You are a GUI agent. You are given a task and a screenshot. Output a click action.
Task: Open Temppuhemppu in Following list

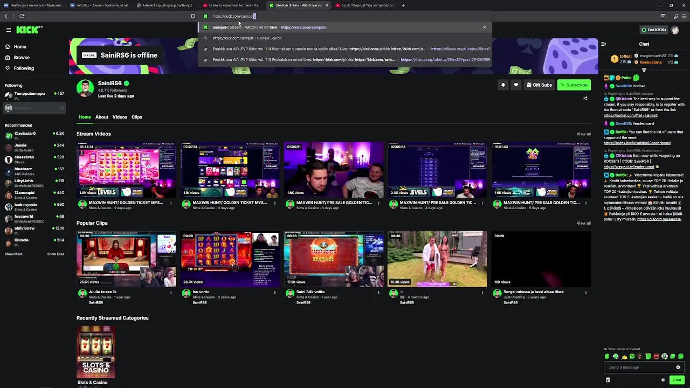(x=34, y=95)
